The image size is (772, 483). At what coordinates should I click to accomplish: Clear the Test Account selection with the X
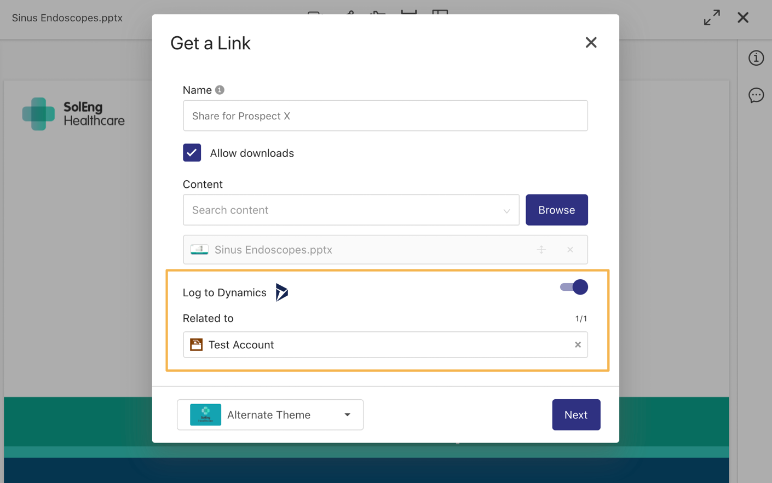[x=578, y=344]
